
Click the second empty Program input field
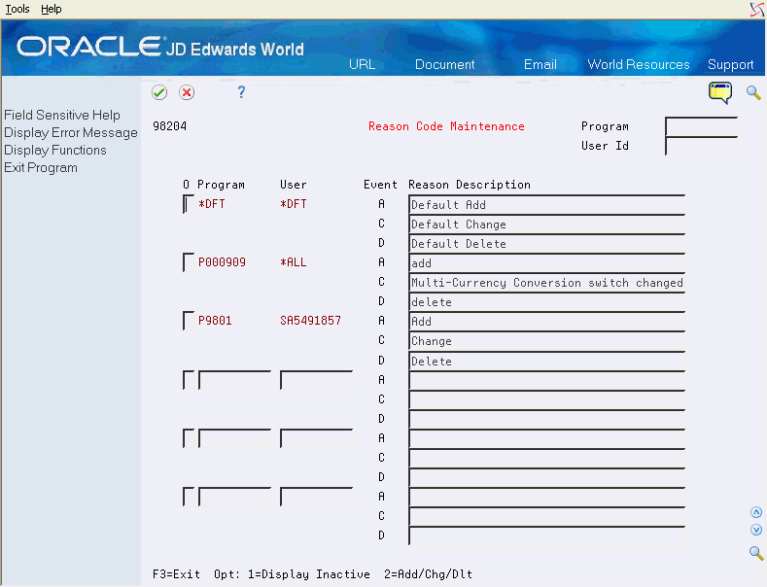(235, 438)
